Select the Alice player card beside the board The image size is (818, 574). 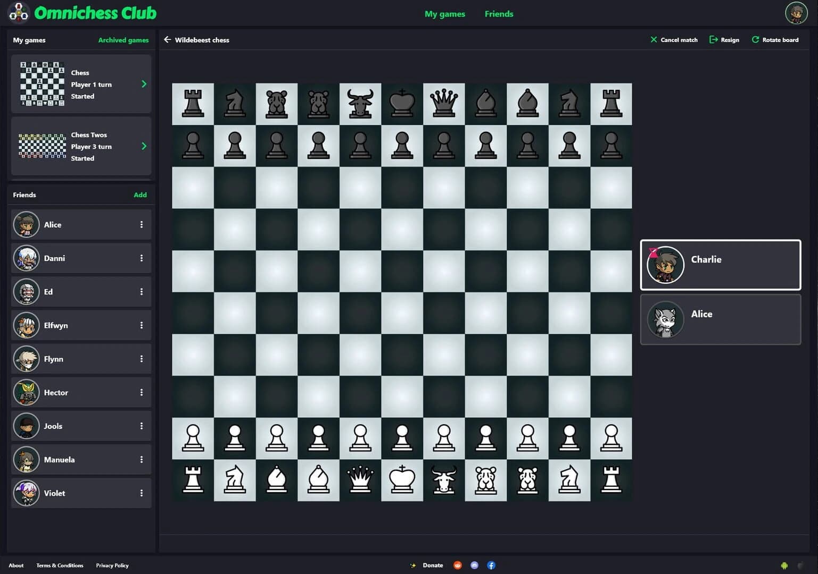(x=721, y=319)
